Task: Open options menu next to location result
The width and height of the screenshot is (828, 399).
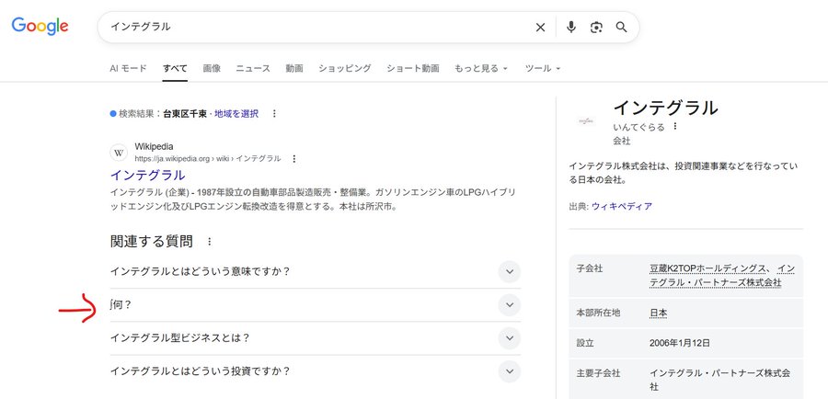Action: (x=274, y=114)
